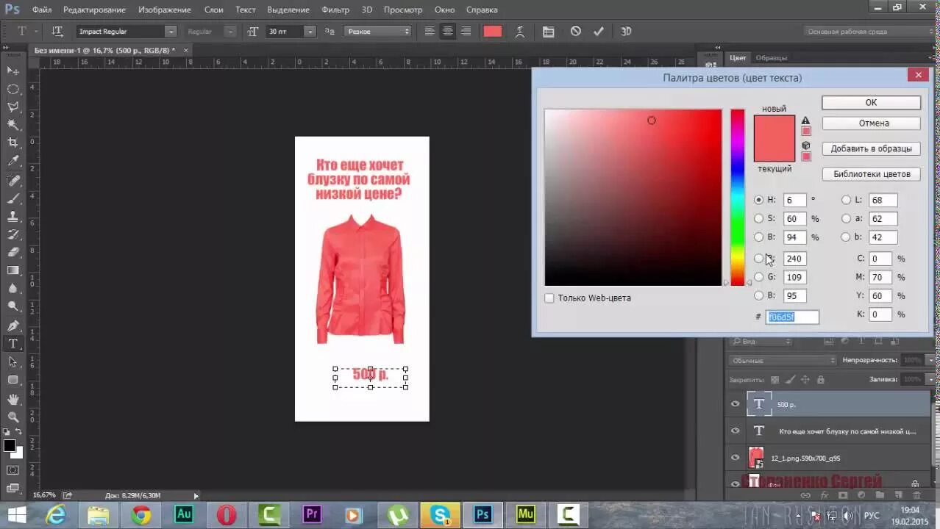This screenshot has width=940, height=529.
Task: Select the Dodge tool
Action: (13, 306)
